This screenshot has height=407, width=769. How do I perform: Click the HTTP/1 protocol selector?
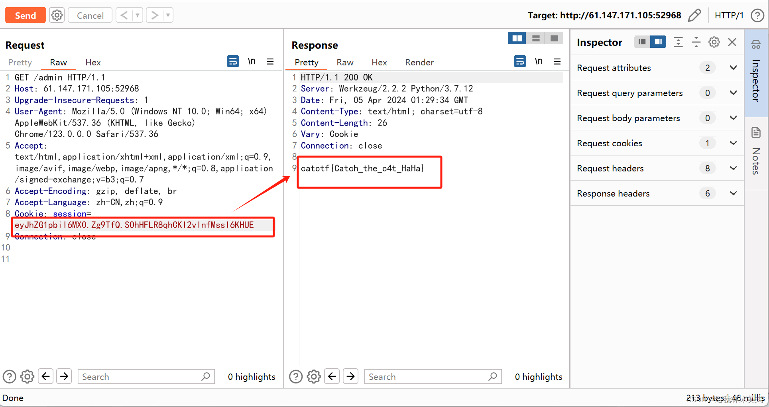729,16
